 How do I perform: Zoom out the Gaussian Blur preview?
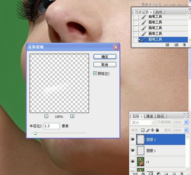click(x=46, y=116)
